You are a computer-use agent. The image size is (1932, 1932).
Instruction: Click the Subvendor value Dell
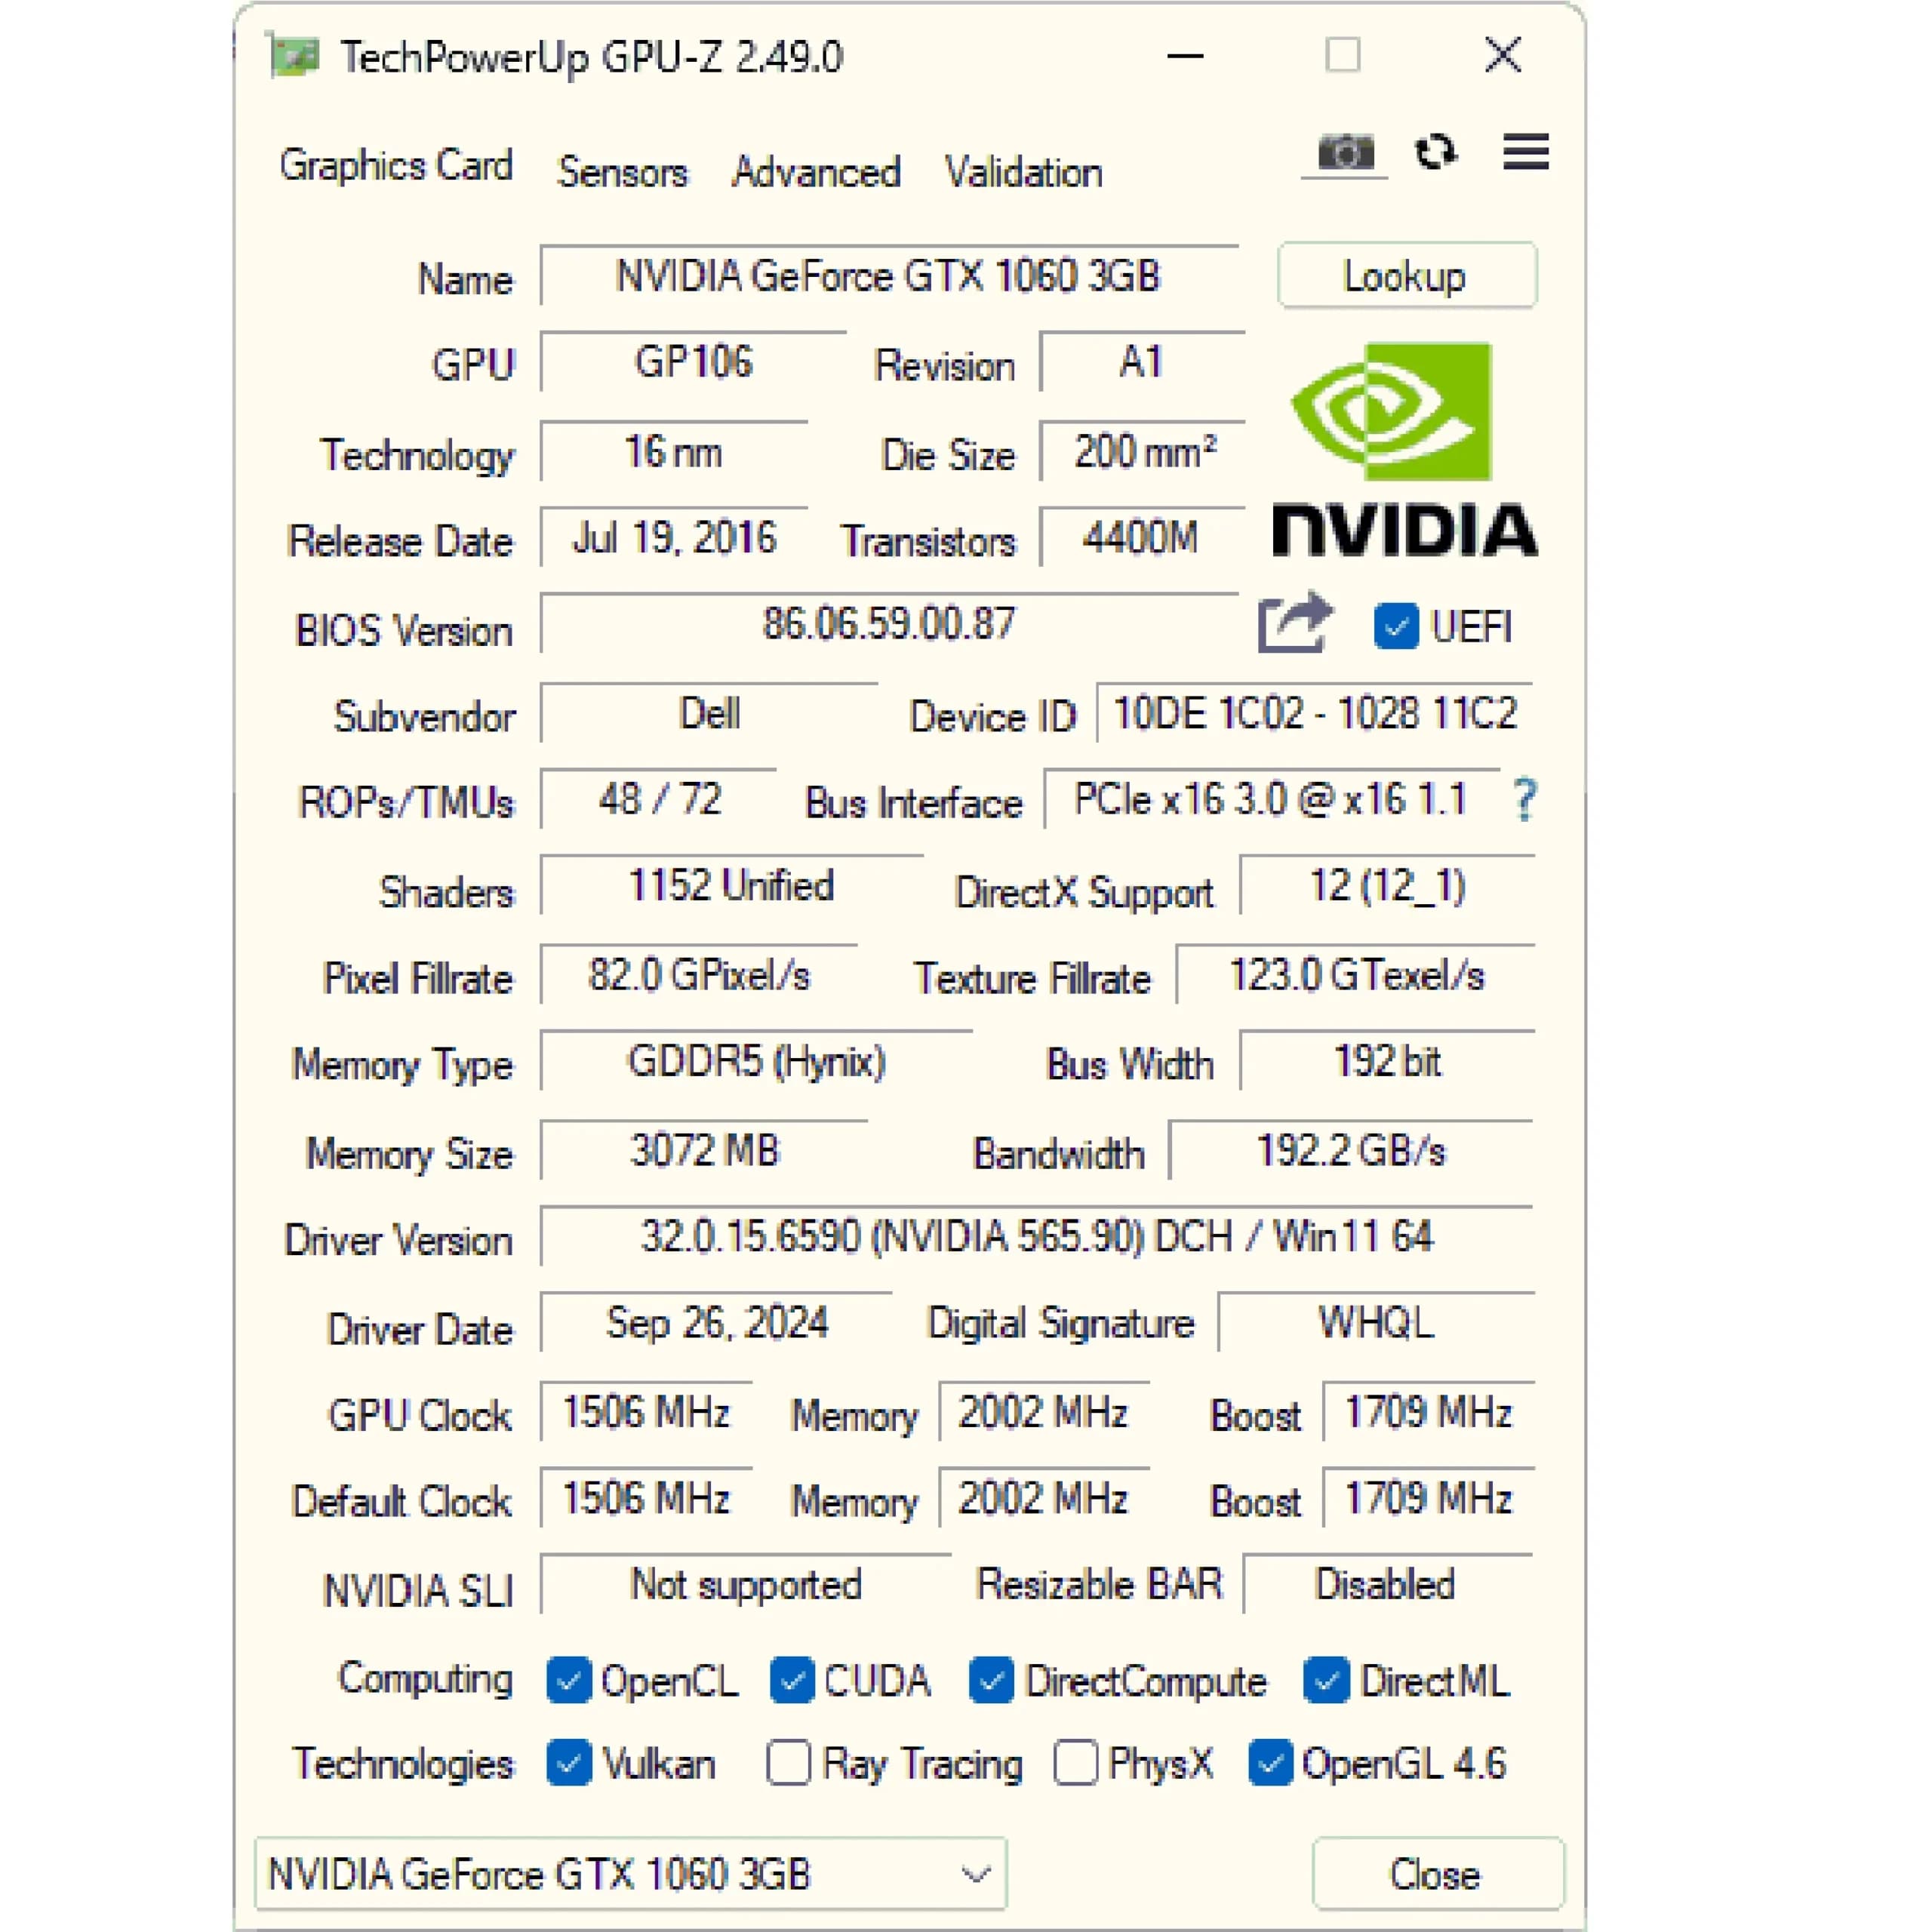709,713
